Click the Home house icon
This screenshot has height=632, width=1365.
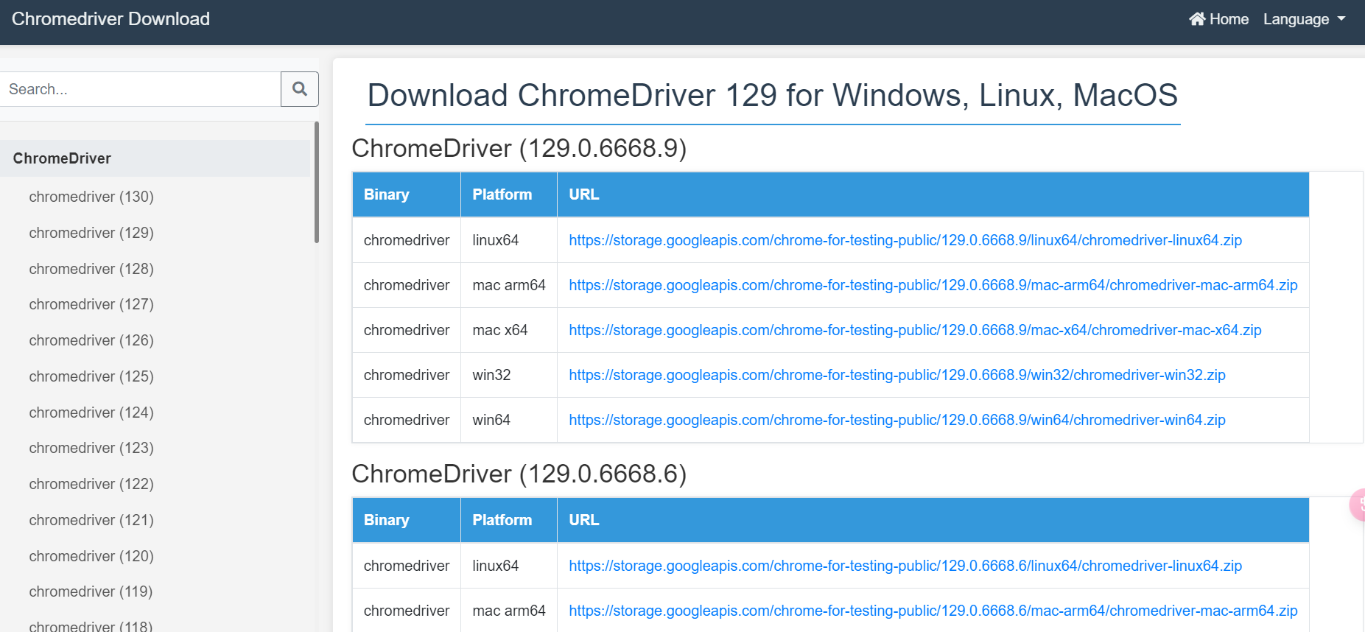pos(1197,19)
